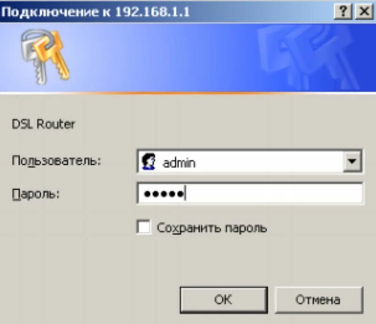Click the Сохранить пароль label text

point(212,228)
